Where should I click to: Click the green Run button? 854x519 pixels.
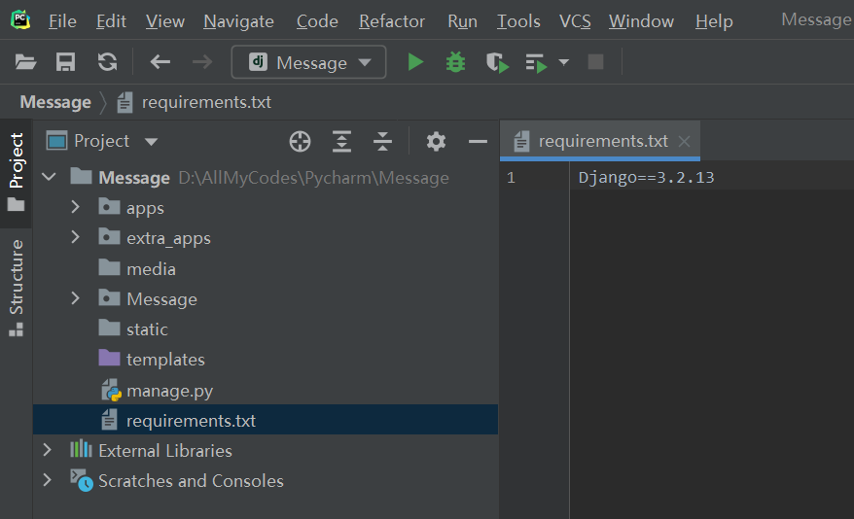click(415, 62)
